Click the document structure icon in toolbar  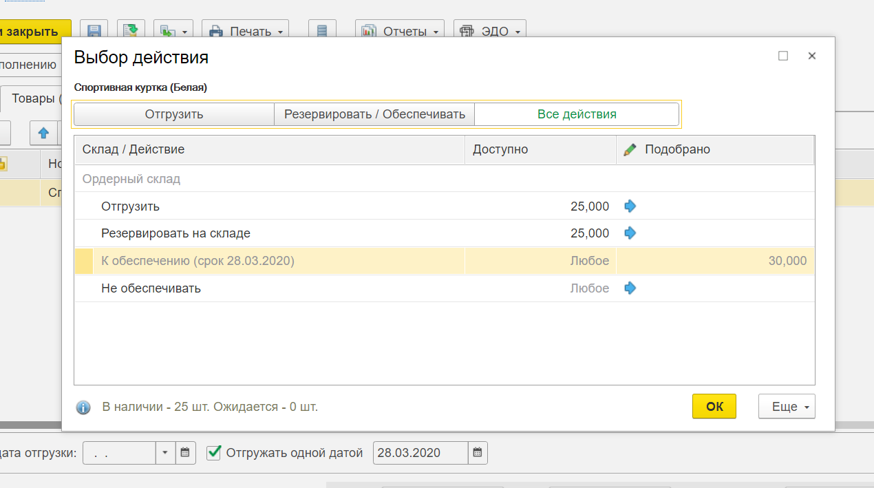coord(322,31)
